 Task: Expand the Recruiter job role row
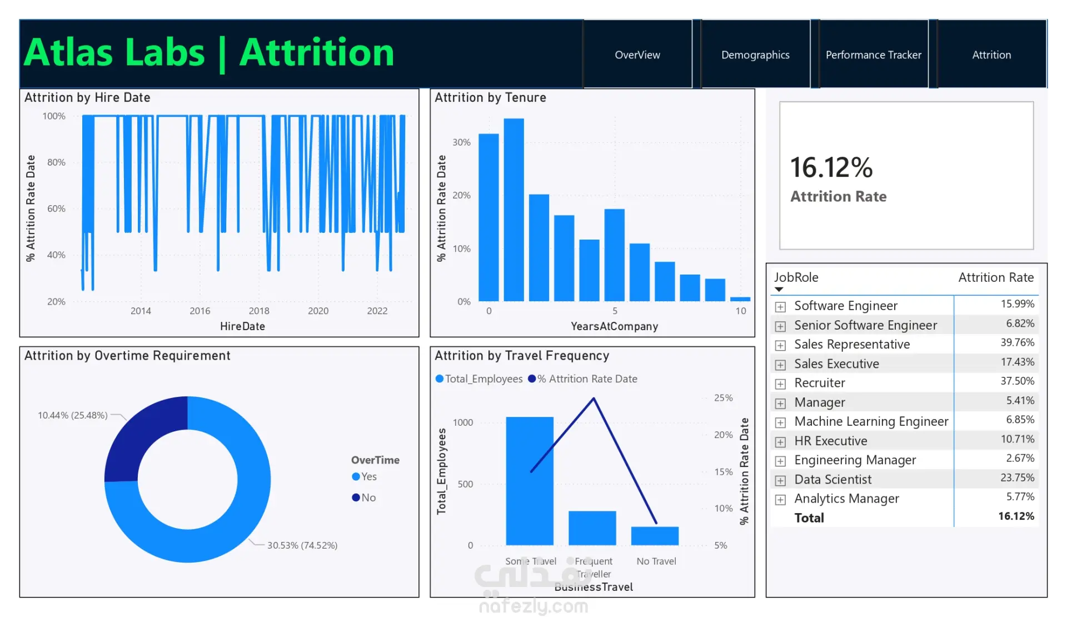[780, 384]
